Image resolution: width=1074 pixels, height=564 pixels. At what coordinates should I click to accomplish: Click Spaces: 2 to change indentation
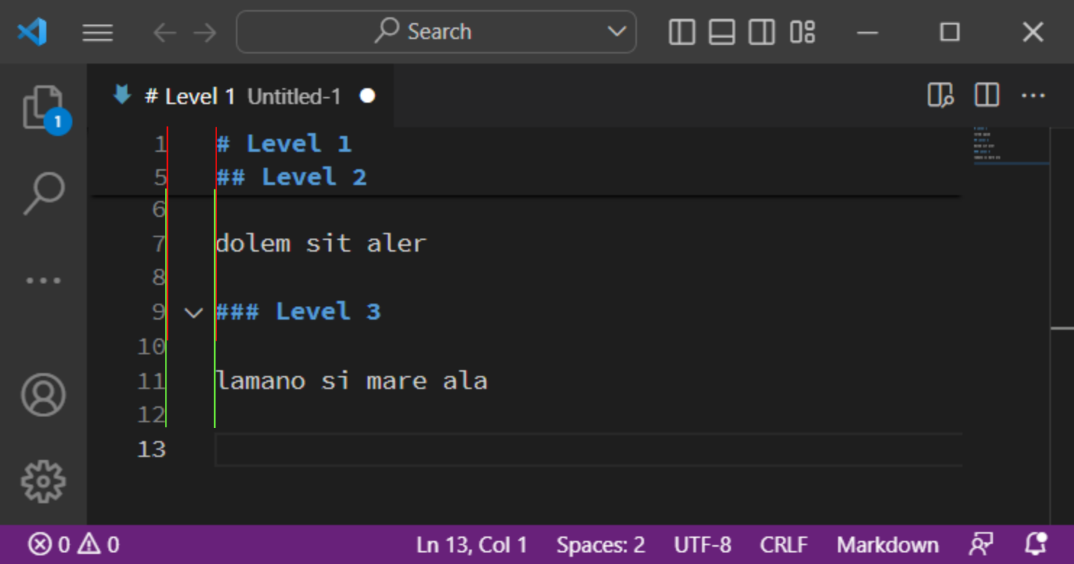599,544
